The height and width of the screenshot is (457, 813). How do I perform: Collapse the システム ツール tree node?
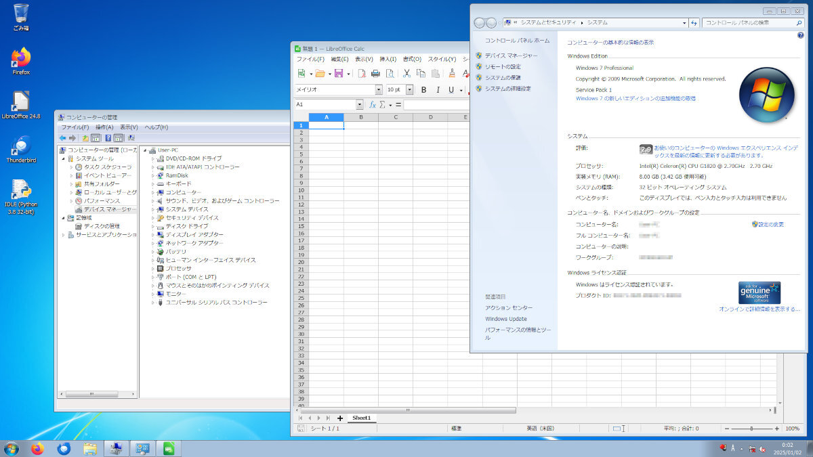coord(64,158)
